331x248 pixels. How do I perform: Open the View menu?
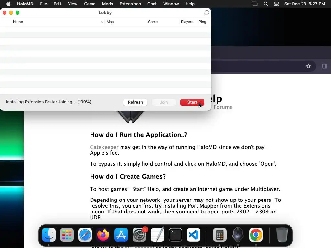pyautogui.click(x=72, y=4)
